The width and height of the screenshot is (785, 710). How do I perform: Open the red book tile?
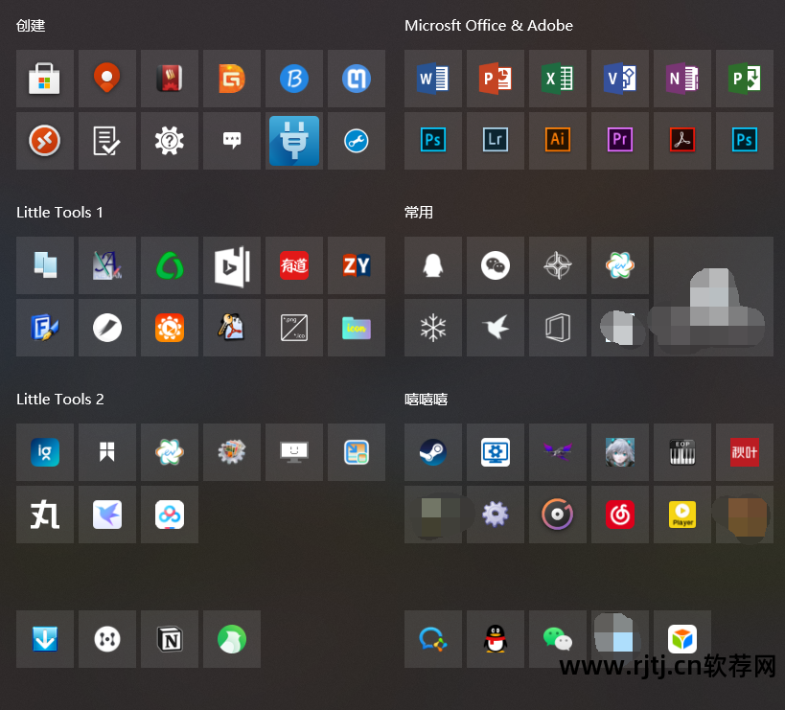(170, 79)
